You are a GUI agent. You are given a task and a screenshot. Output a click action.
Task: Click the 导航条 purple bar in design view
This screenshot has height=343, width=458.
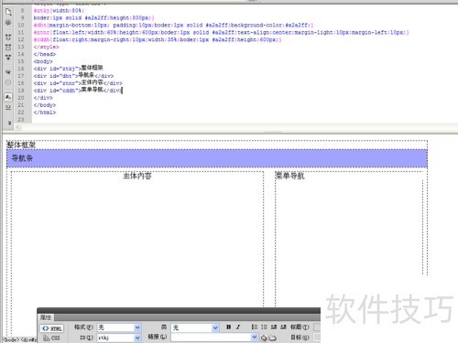pyautogui.click(x=217, y=158)
